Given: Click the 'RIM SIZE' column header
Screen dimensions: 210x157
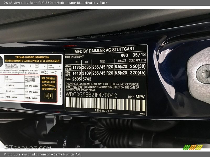Looking at the screenshot, I should pyautogui.click(x=121, y=61).
